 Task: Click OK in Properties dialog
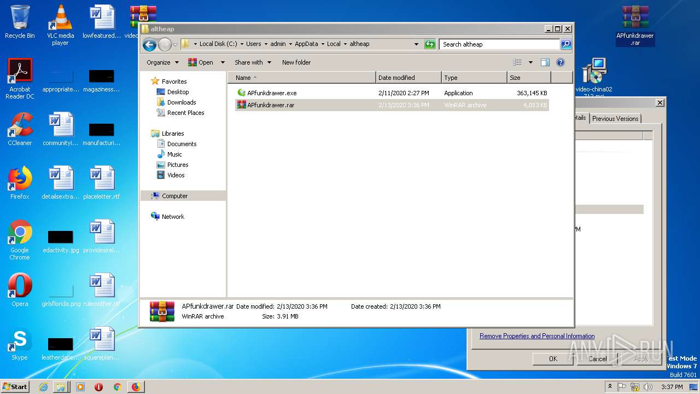click(553, 359)
